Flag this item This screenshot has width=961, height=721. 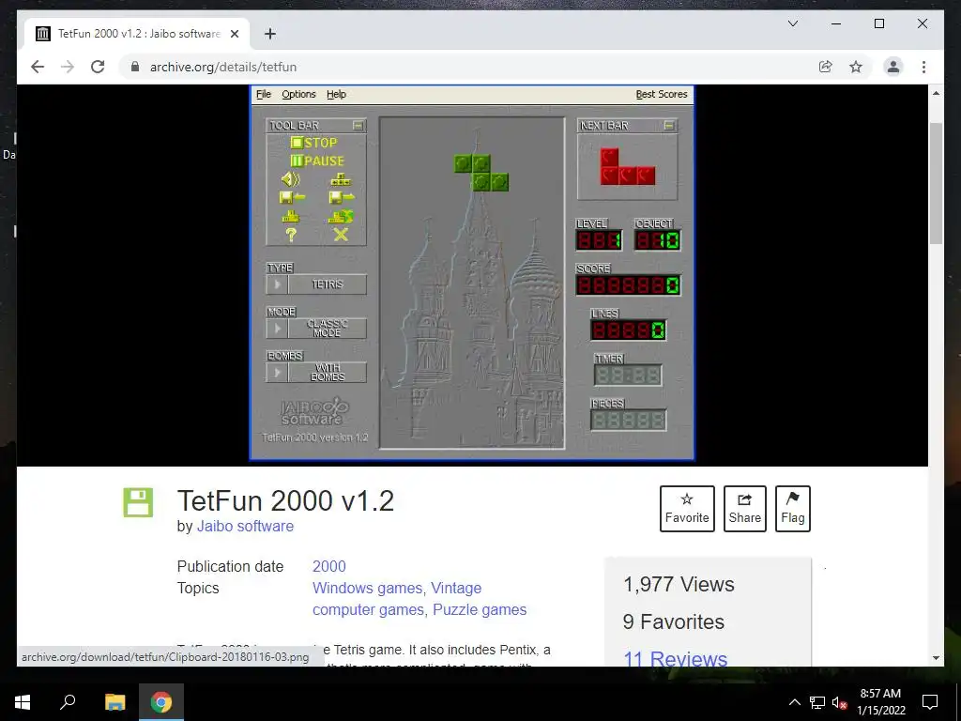click(792, 509)
